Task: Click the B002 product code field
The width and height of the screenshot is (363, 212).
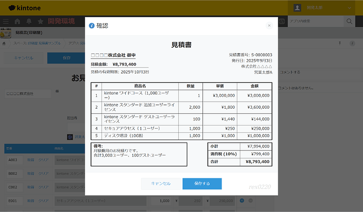Action: [14, 174]
